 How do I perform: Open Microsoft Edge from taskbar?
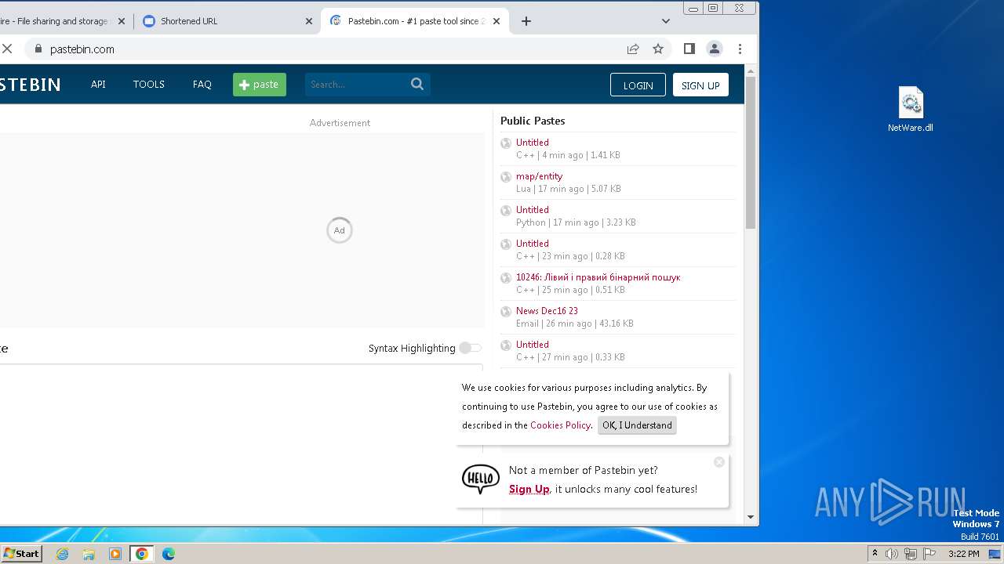tap(169, 554)
